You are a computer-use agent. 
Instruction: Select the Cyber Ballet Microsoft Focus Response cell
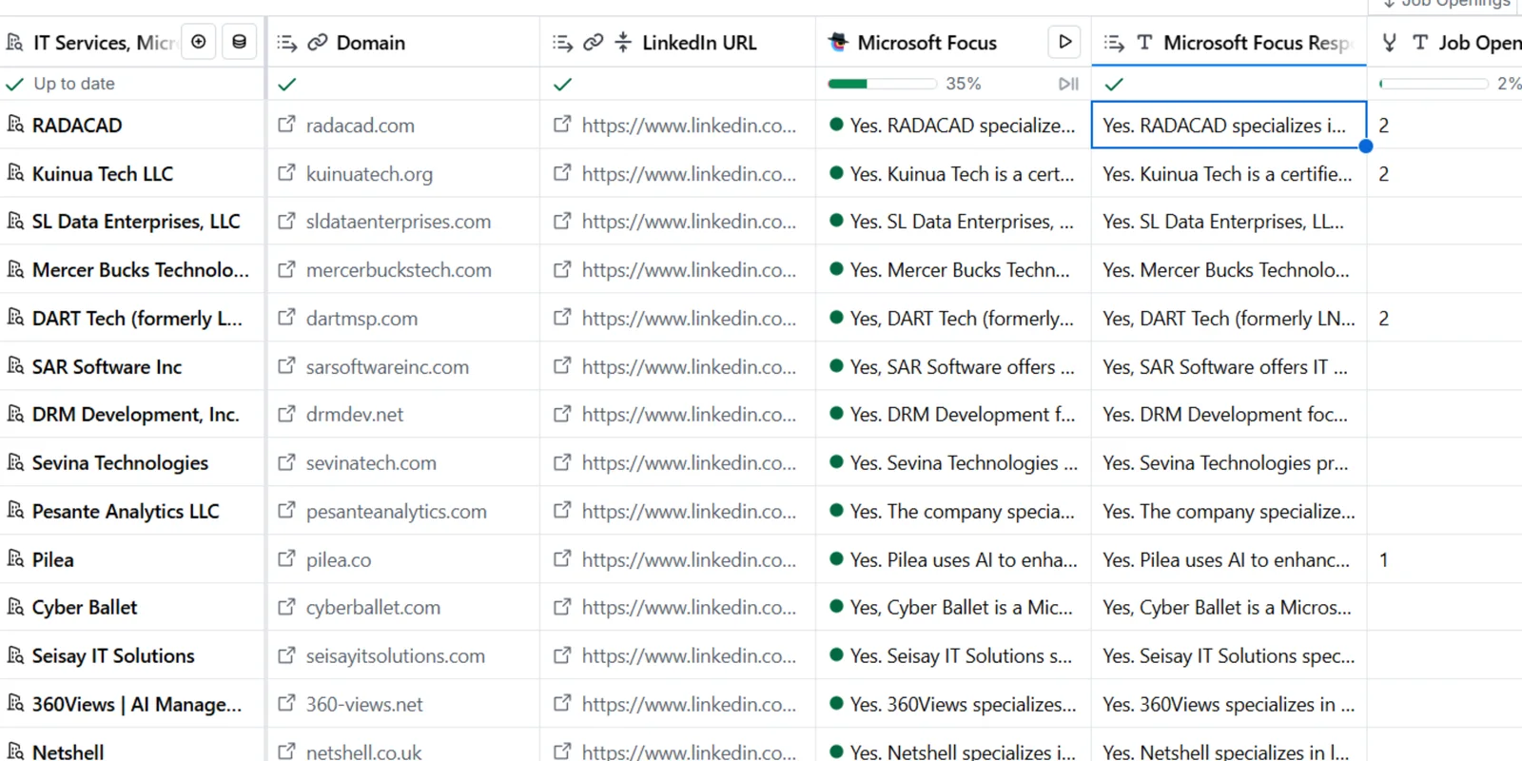(1228, 608)
